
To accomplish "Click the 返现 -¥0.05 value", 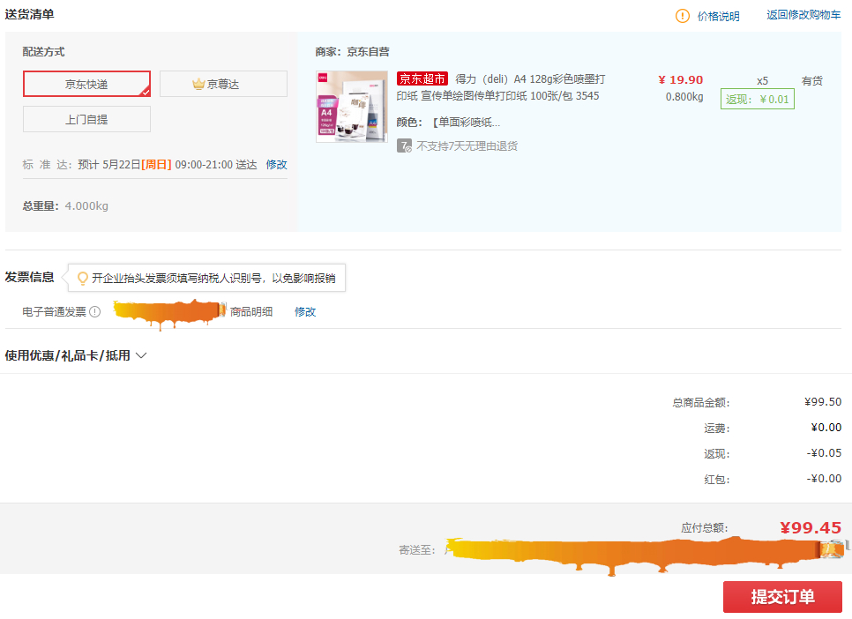I will click(x=824, y=452).
